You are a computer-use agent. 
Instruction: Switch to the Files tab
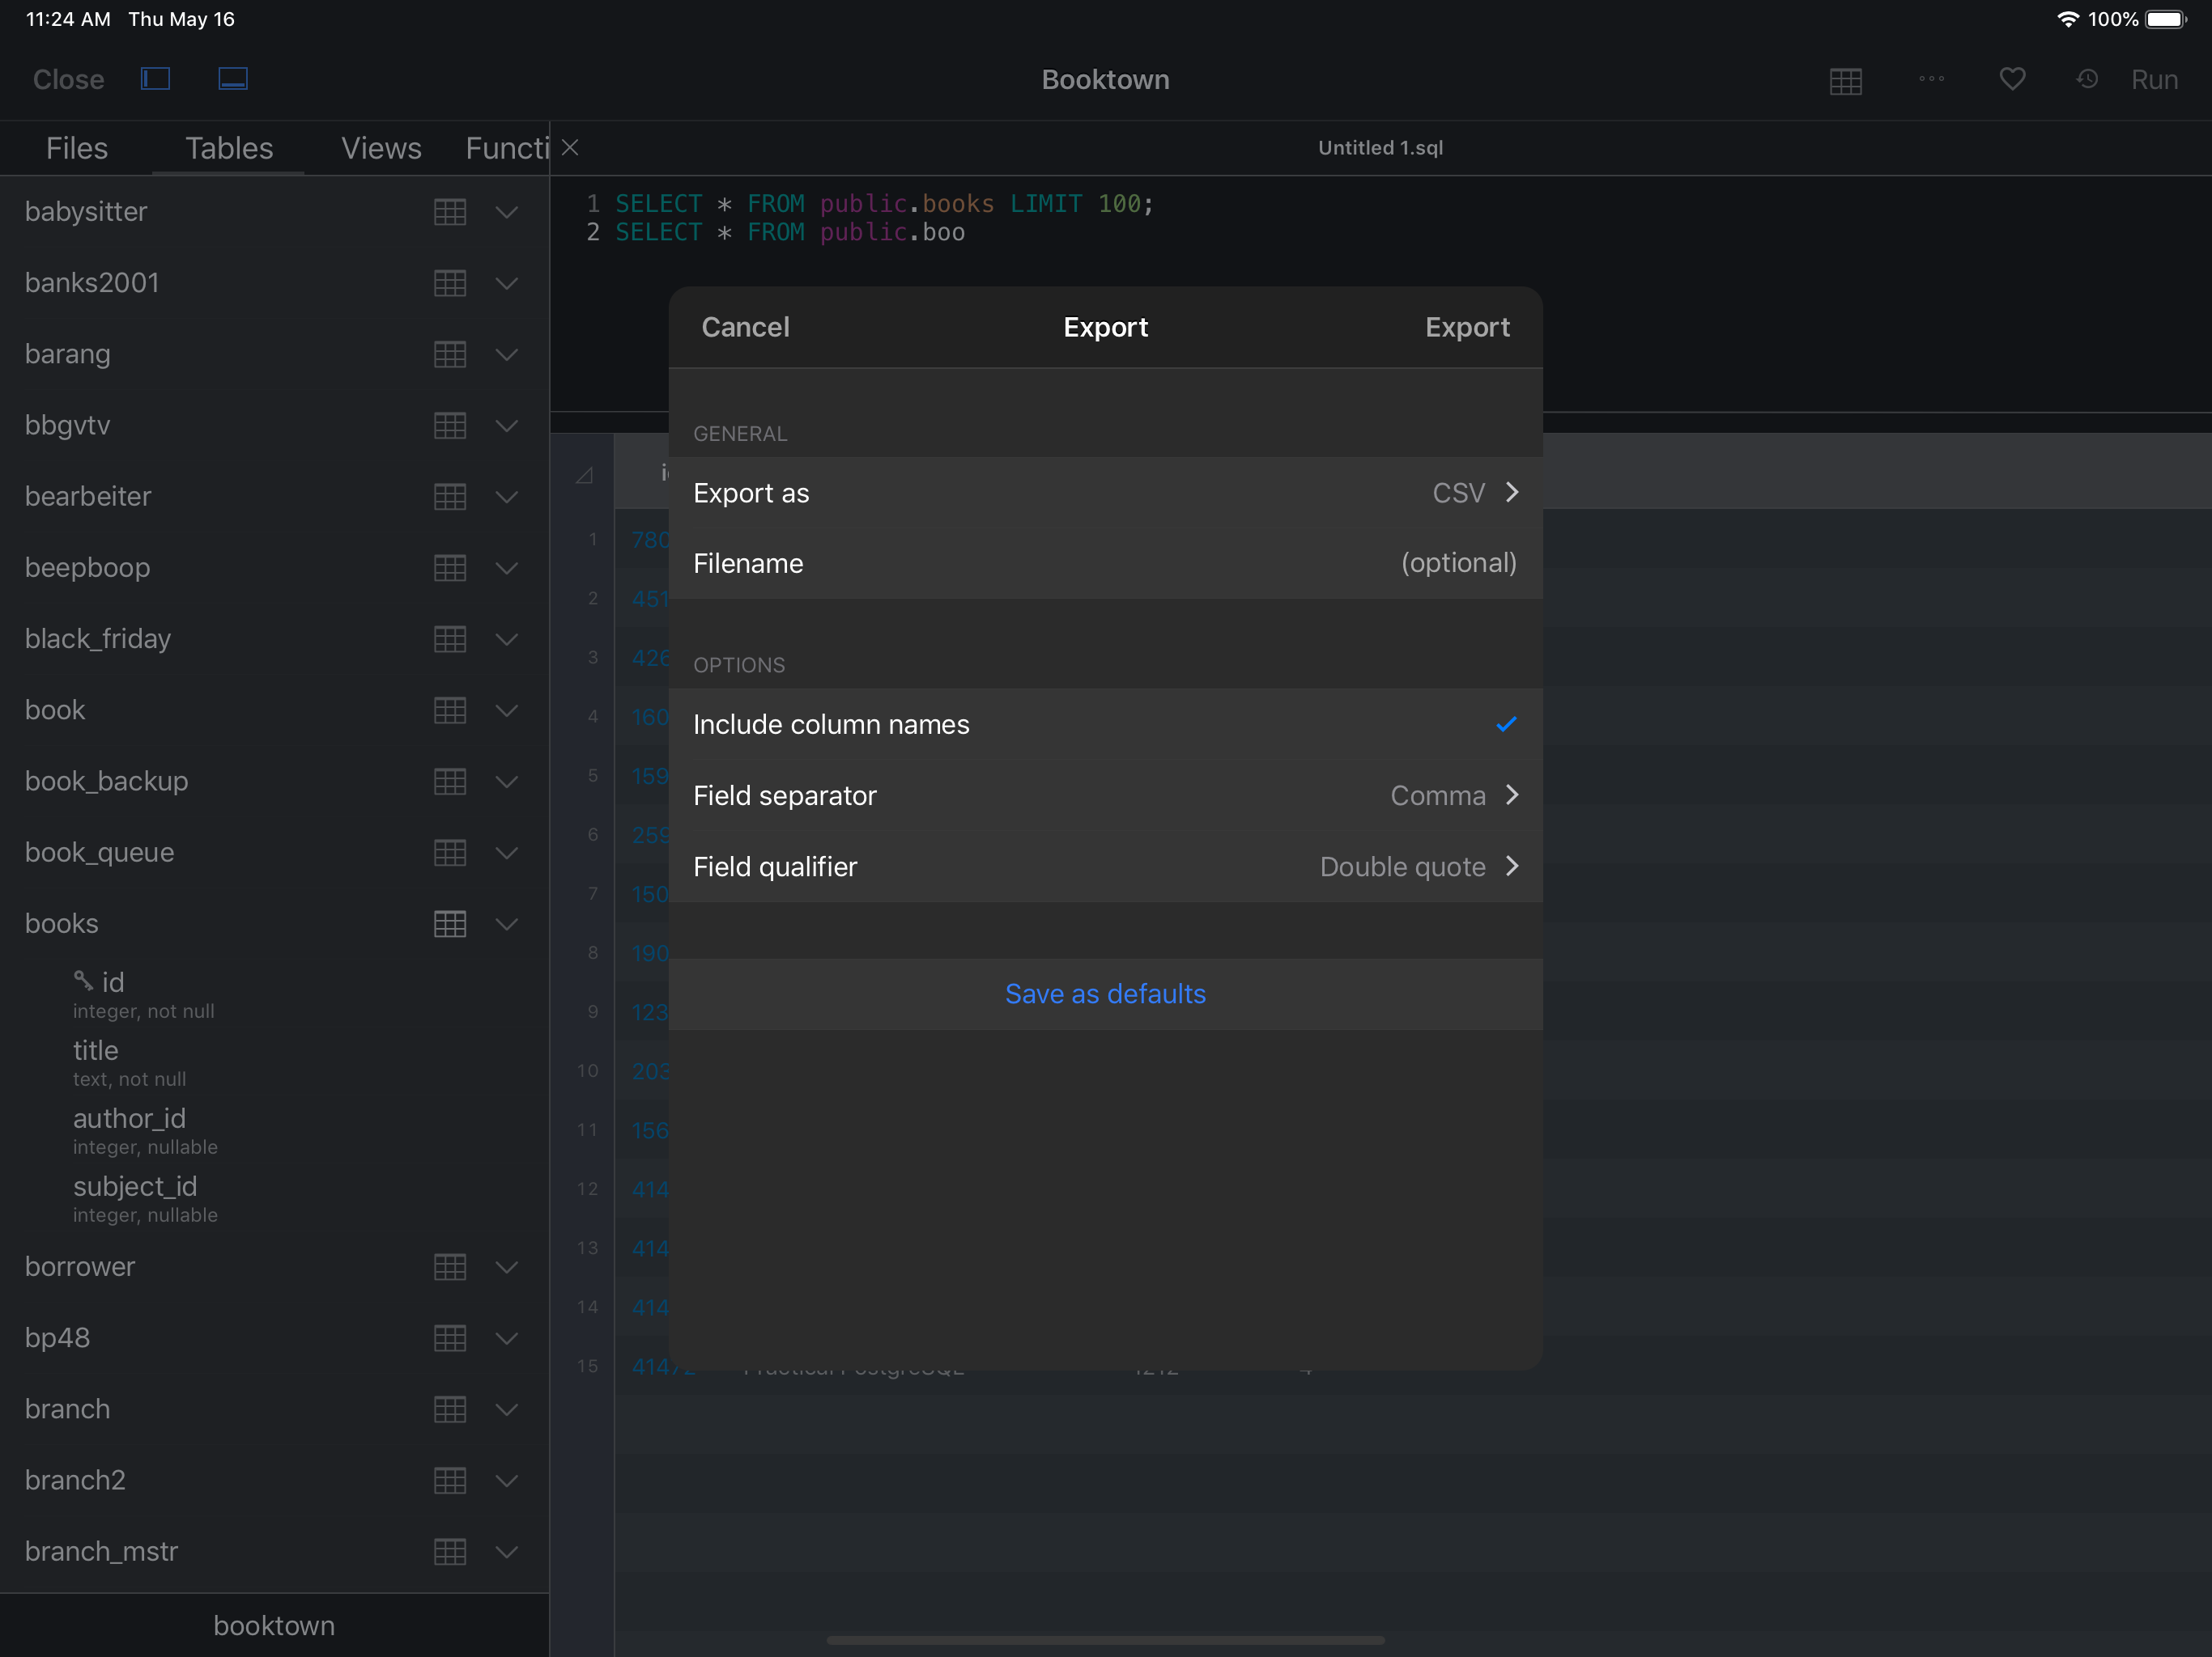[76, 148]
